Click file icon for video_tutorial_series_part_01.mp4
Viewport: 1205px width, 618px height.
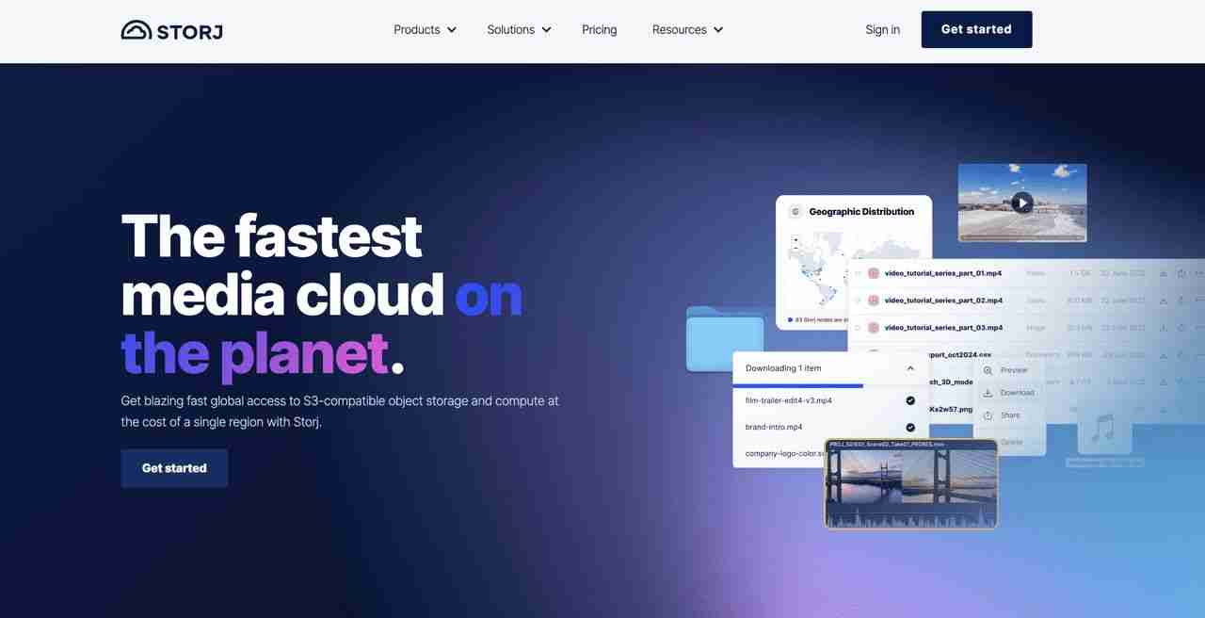874,273
